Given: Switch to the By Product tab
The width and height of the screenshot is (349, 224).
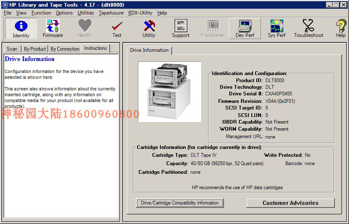Looking at the screenshot, I should pos(35,49).
